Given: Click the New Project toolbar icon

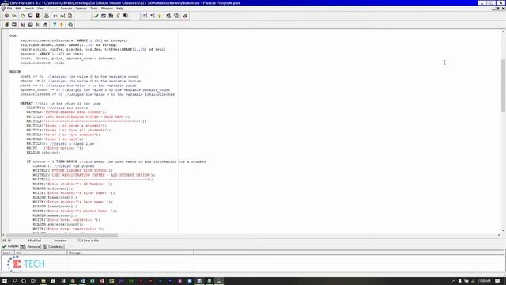Looking at the screenshot, I should click(x=6, y=16).
